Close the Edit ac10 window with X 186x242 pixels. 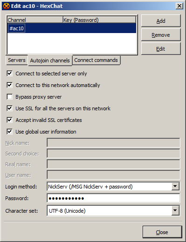(179, 6)
